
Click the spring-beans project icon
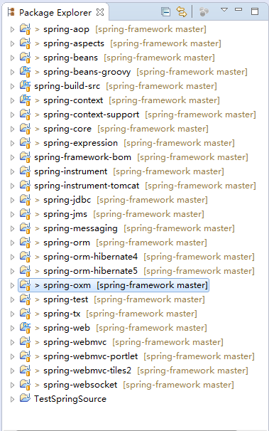pyautogui.click(x=25, y=58)
